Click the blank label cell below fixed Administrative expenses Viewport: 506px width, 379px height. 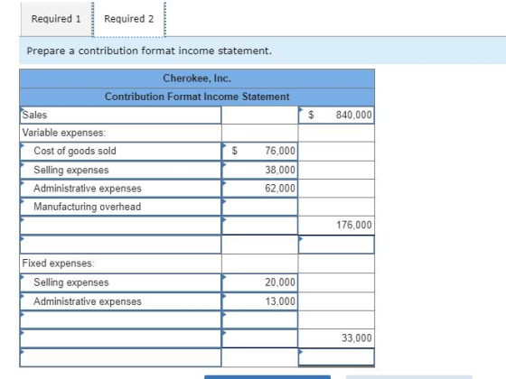pyautogui.click(x=121, y=319)
